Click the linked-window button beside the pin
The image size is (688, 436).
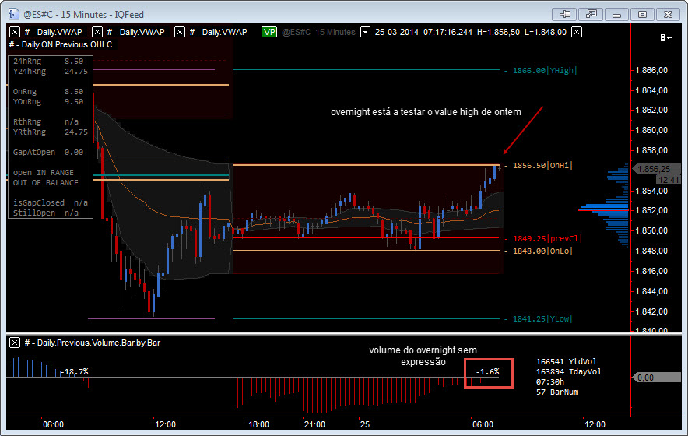point(591,14)
